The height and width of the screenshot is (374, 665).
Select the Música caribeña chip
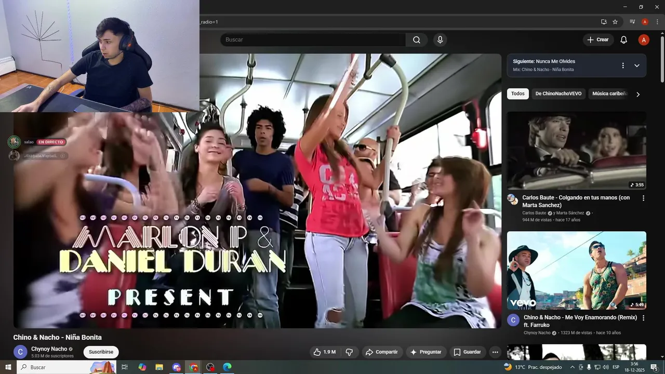(x=609, y=94)
